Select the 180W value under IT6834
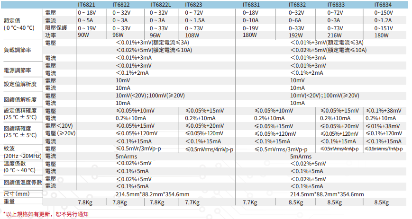Viewport: 412px width, 219px height. [381, 35]
